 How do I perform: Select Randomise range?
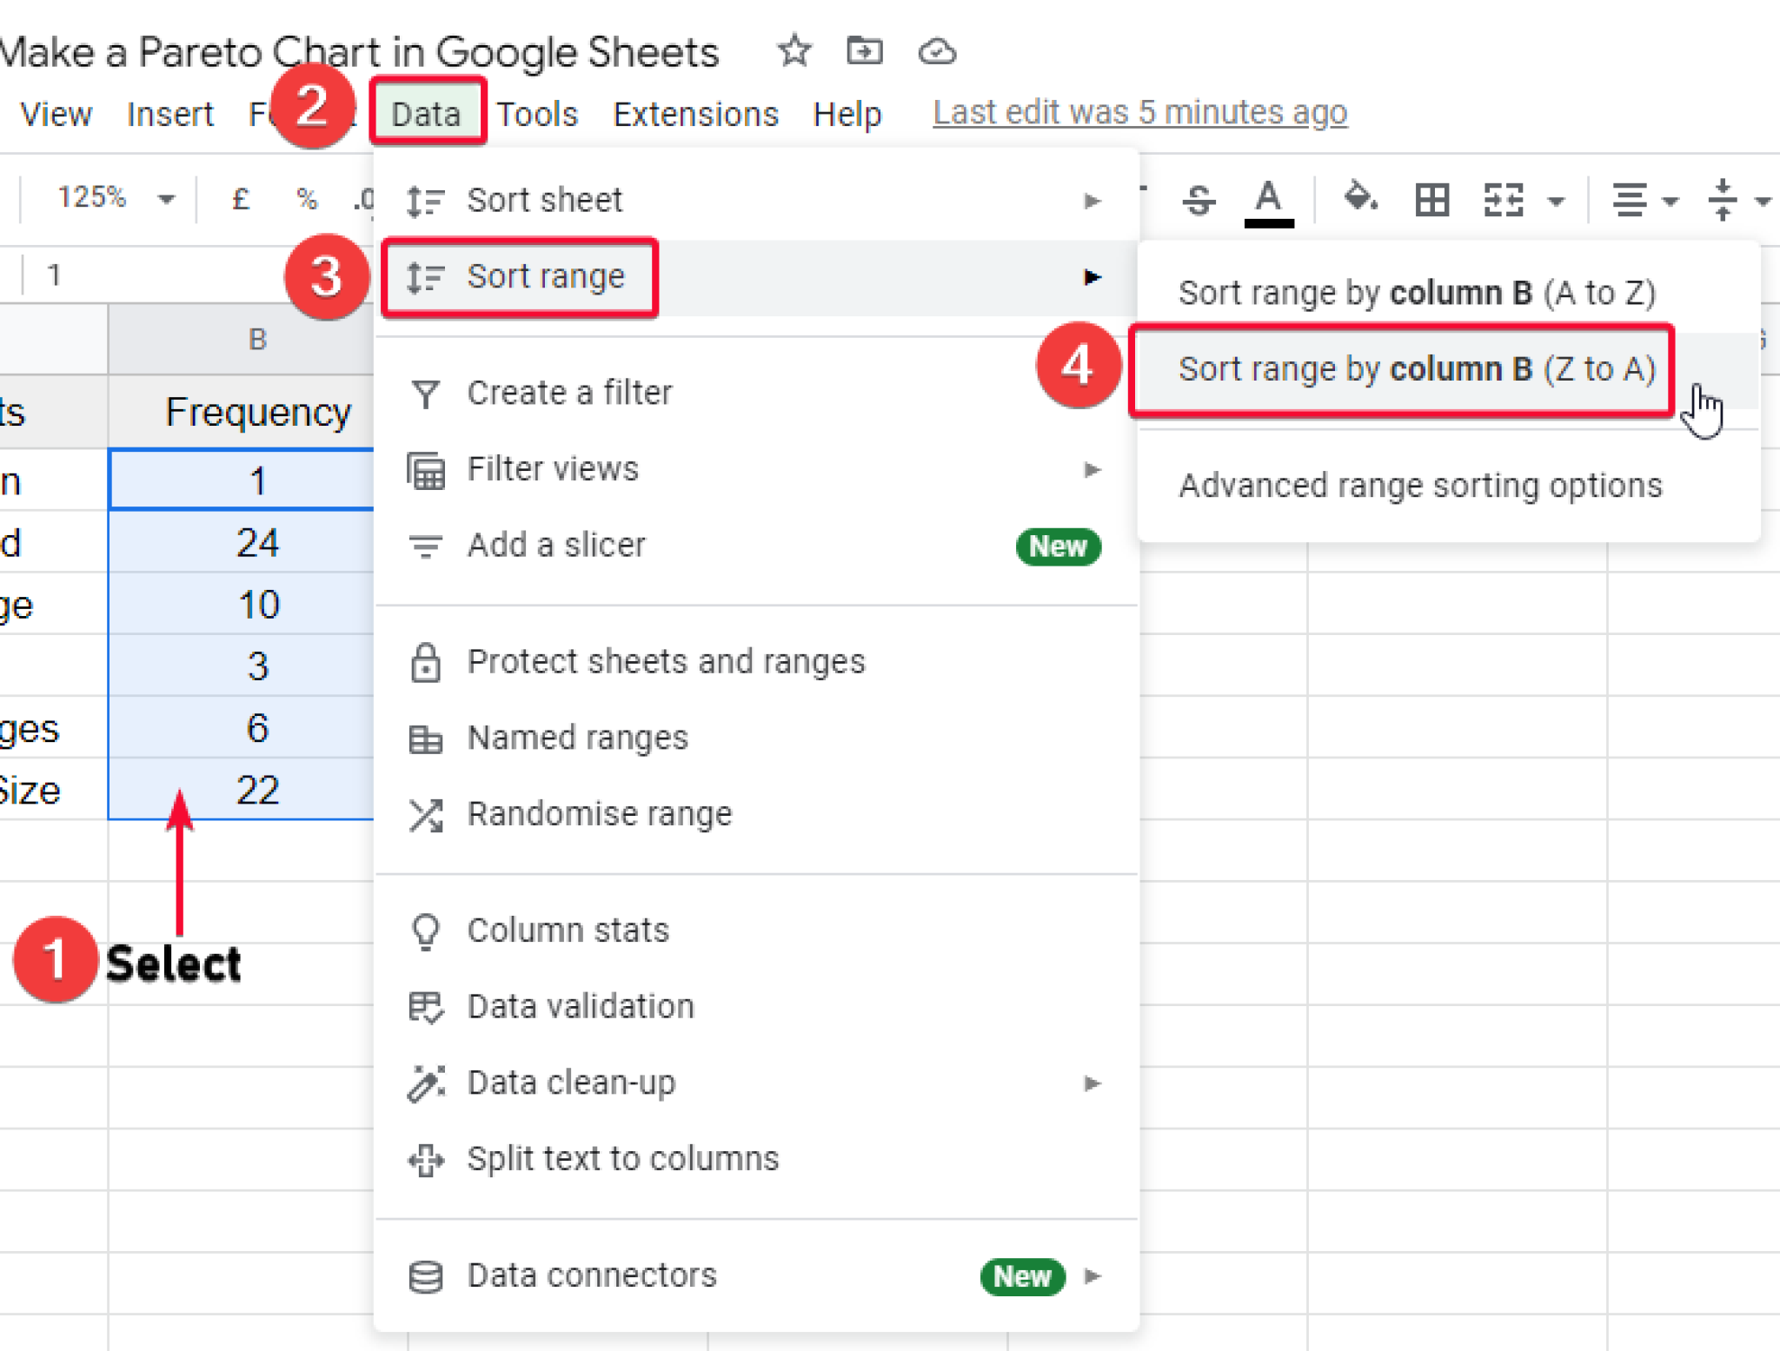click(756, 814)
